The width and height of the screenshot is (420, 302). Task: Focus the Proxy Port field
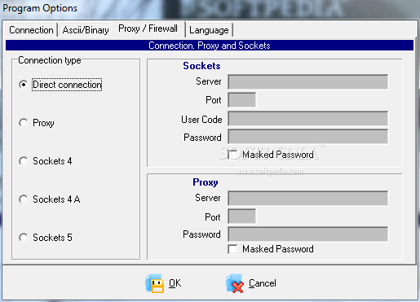click(x=242, y=217)
